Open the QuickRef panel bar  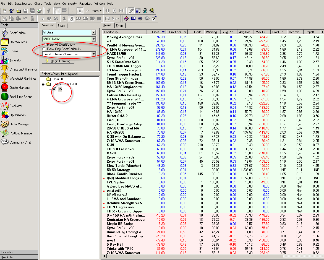[x=19, y=257]
